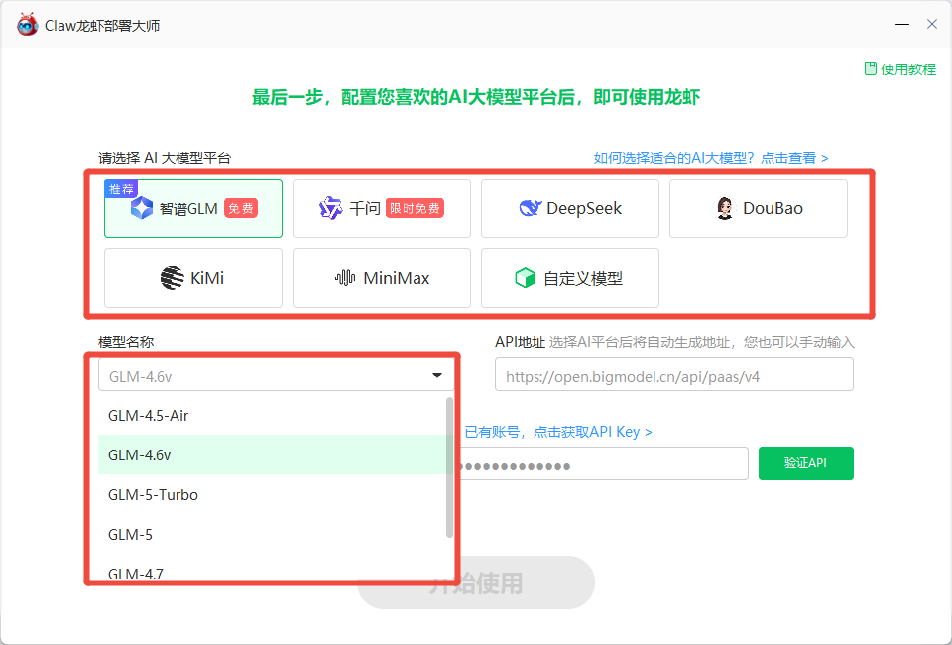Open the 如何选择适合的AI大模型 help link

click(711, 158)
